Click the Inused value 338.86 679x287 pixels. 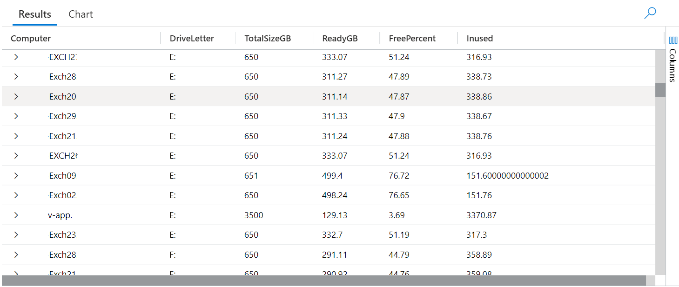(479, 97)
